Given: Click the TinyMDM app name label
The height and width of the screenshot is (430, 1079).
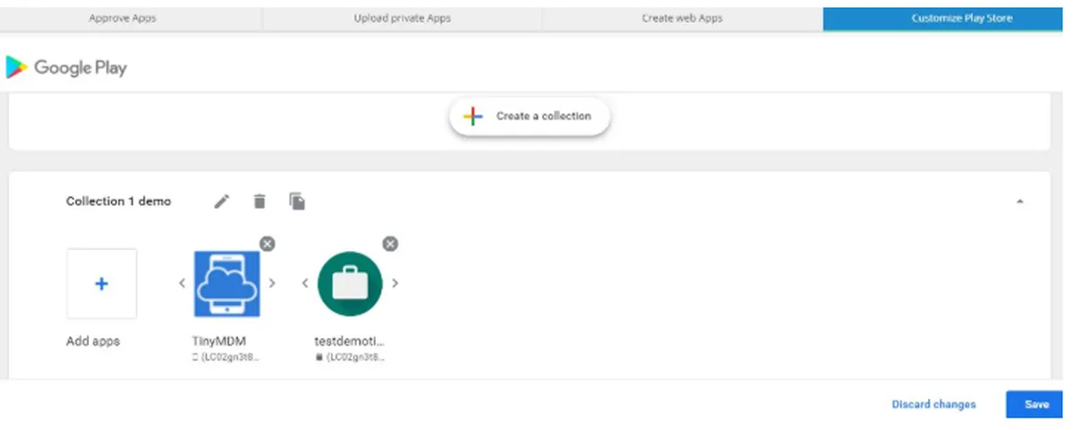Looking at the screenshot, I should point(218,342).
